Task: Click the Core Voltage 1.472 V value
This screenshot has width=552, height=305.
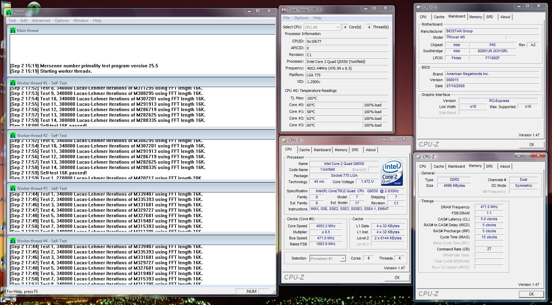Action: tap(367, 182)
